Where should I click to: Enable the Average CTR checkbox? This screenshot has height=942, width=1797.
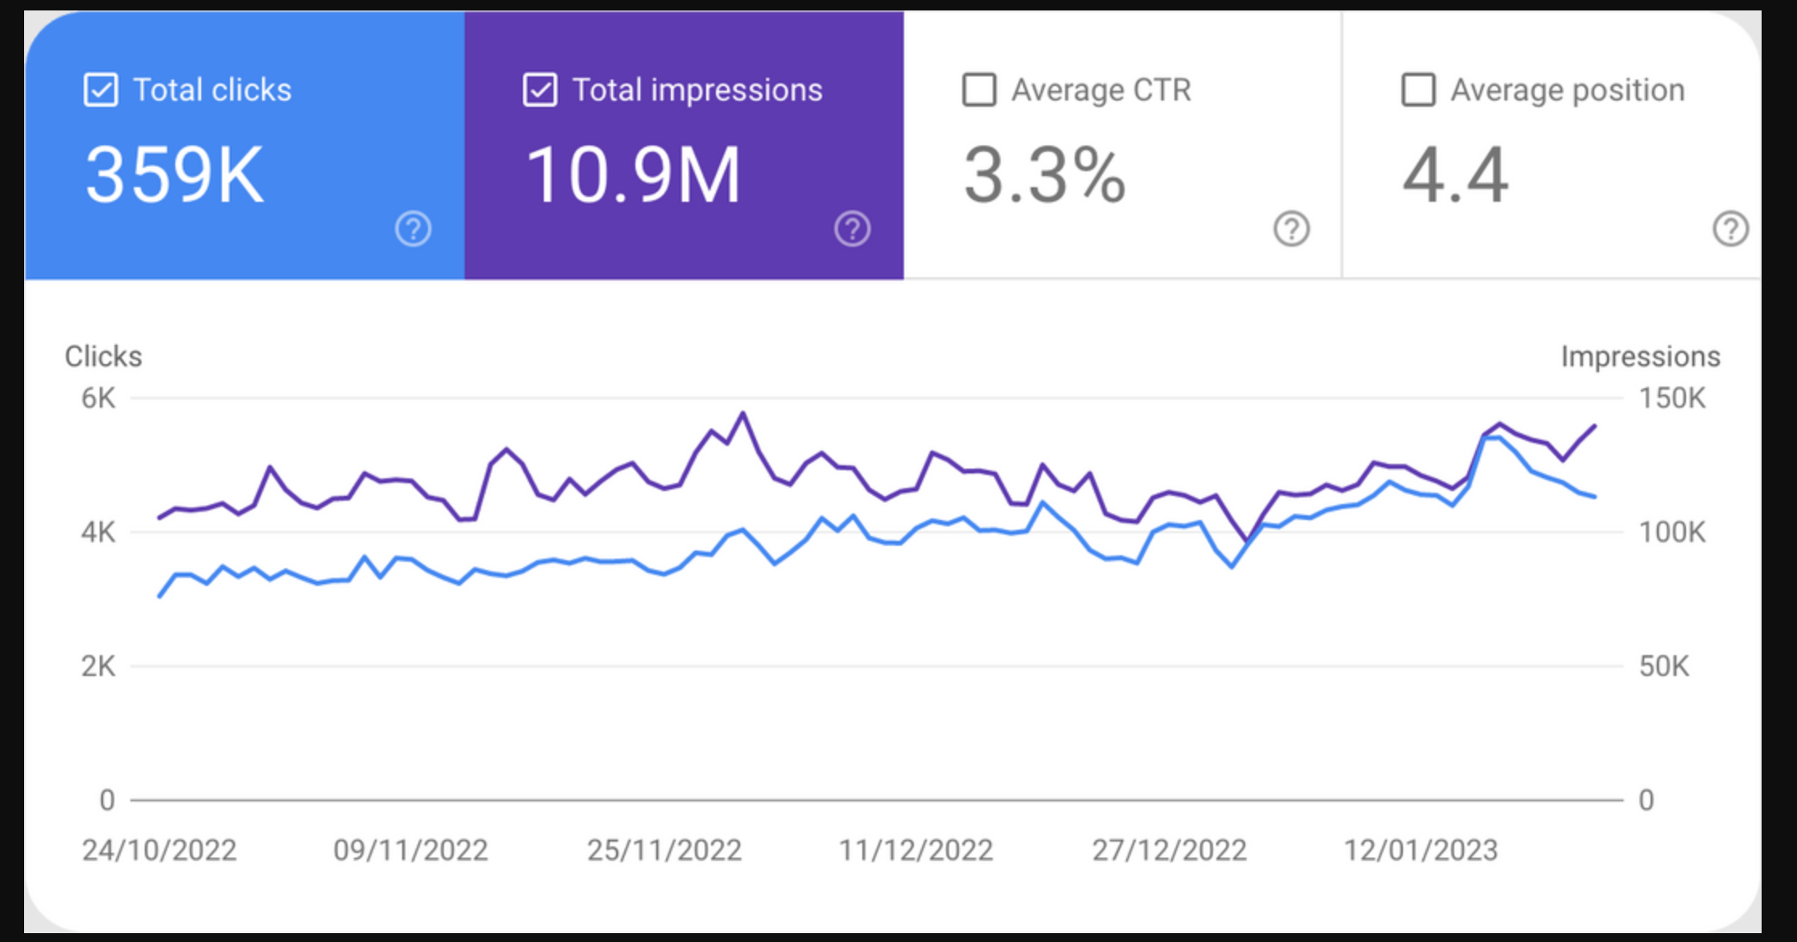click(979, 90)
